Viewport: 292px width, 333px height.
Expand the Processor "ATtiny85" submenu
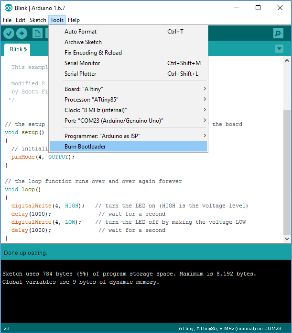(128, 99)
